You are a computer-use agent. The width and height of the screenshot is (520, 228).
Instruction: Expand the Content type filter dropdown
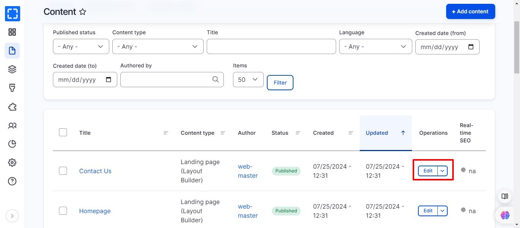tap(158, 46)
